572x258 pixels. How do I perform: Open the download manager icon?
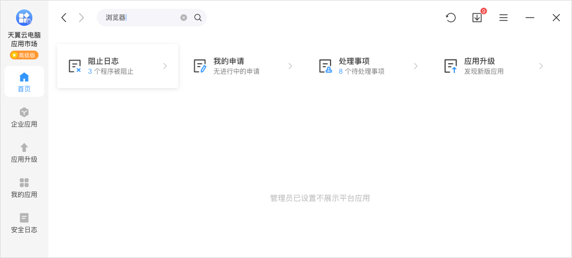477,18
